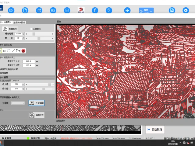Click the 自动运行 button
Viewport: 195px width, 146px height.
click(x=155, y=130)
